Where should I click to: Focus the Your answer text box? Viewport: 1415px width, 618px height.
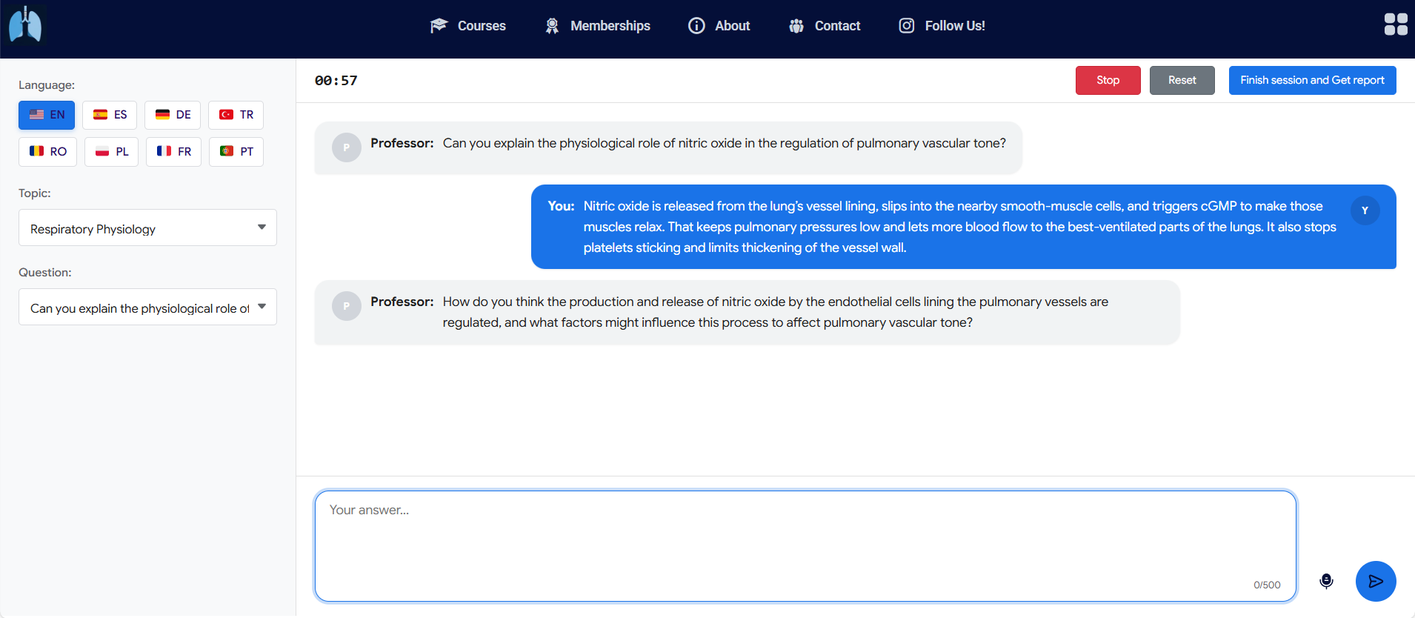click(x=805, y=546)
